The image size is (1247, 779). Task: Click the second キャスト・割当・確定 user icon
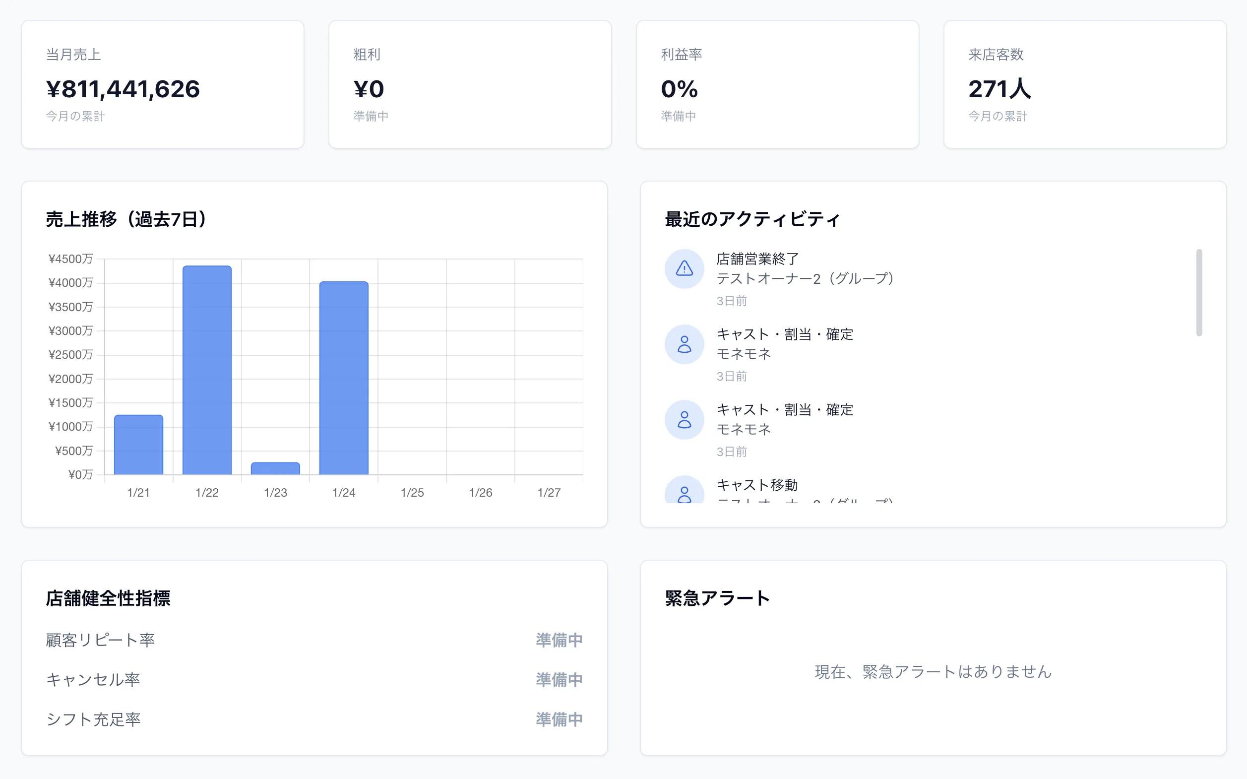(684, 419)
